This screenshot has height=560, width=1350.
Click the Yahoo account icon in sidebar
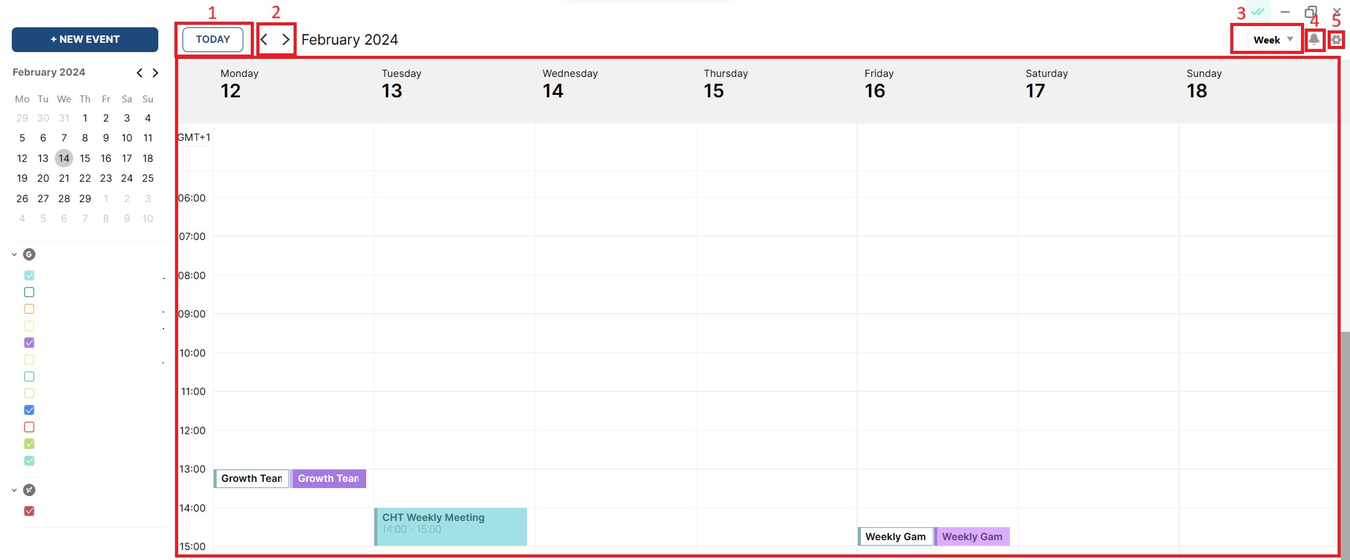pos(29,489)
